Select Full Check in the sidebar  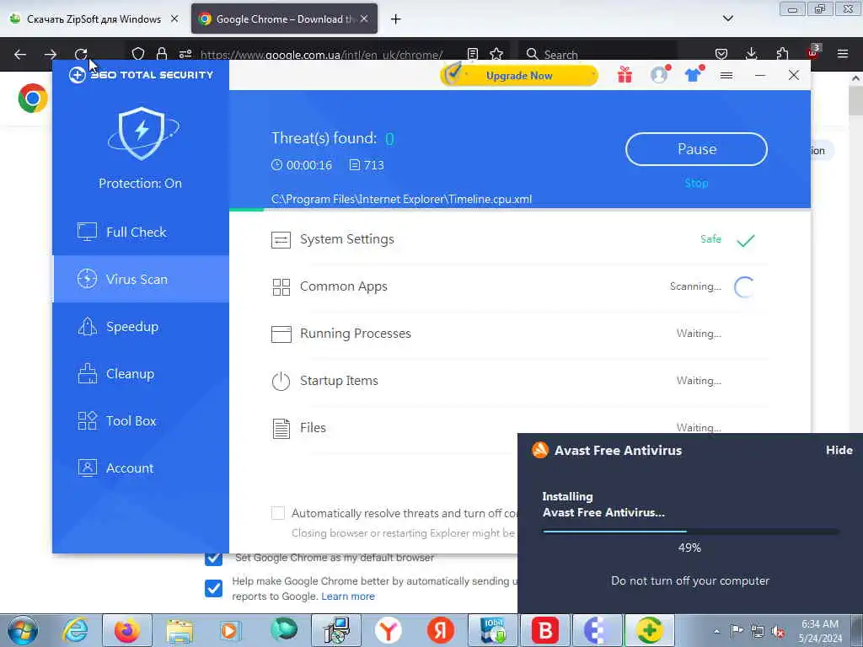[x=141, y=233]
